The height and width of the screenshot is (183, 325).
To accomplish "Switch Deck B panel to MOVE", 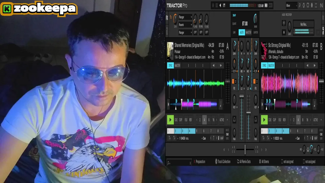I will (321, 130).
